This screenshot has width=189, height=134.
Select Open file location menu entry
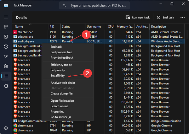(62, 101)
